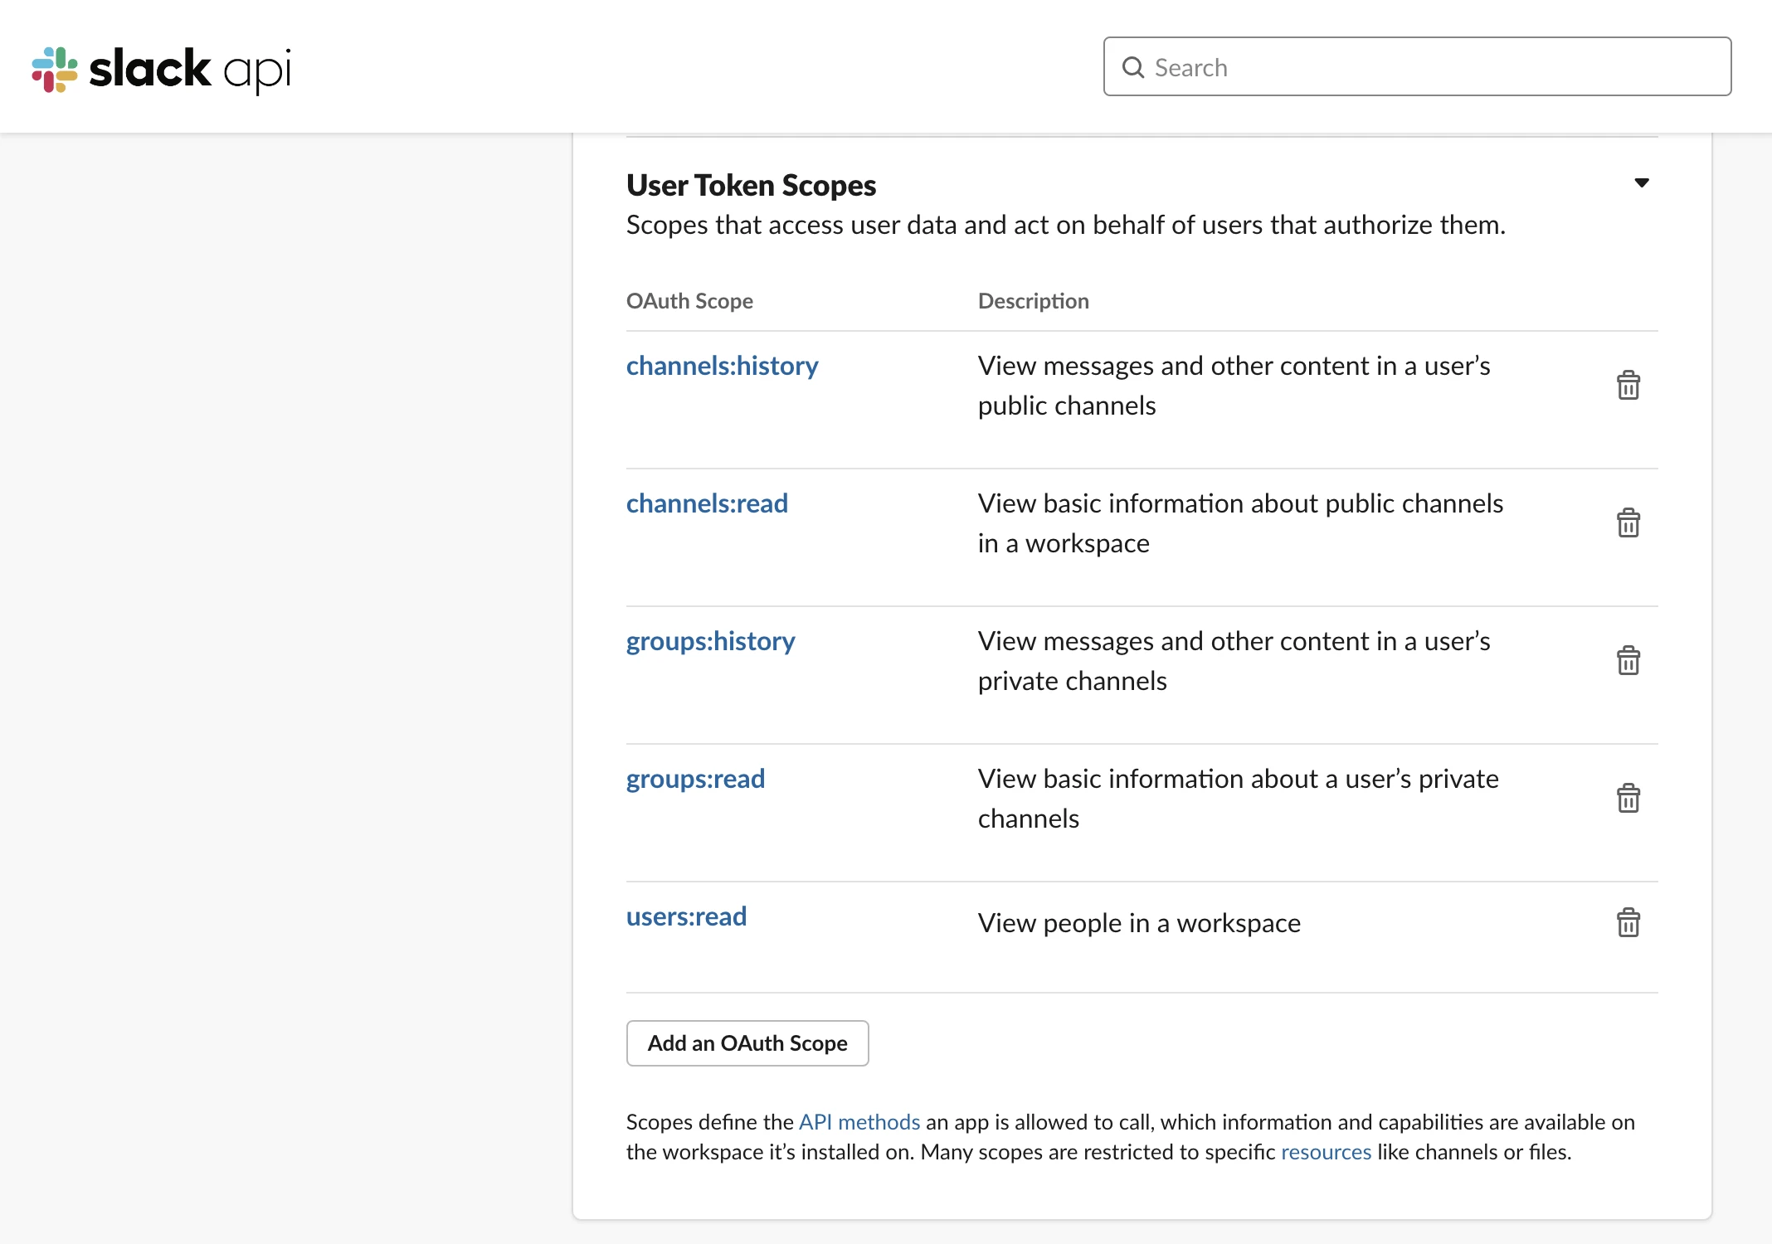Image resolution: width=1772 pixels, height=1244 pixels.
Task: Click the Slack logo icon
Action: (x=55, y=69)
